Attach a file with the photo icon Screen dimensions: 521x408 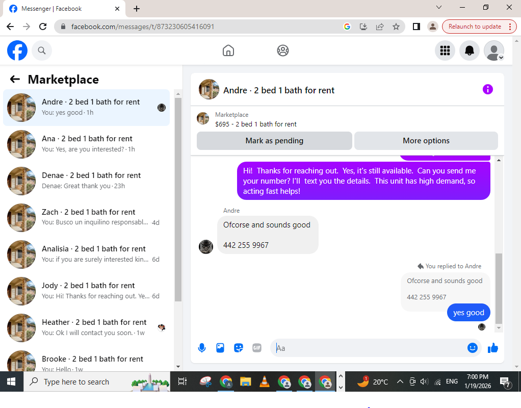point(220,348)
